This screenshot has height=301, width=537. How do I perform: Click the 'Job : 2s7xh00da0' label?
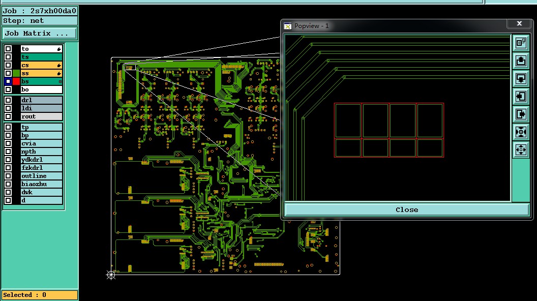pos(40,11)
